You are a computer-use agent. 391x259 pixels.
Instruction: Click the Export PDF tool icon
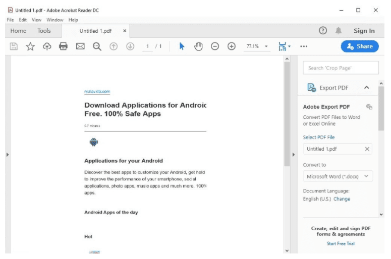coord(311,88)
